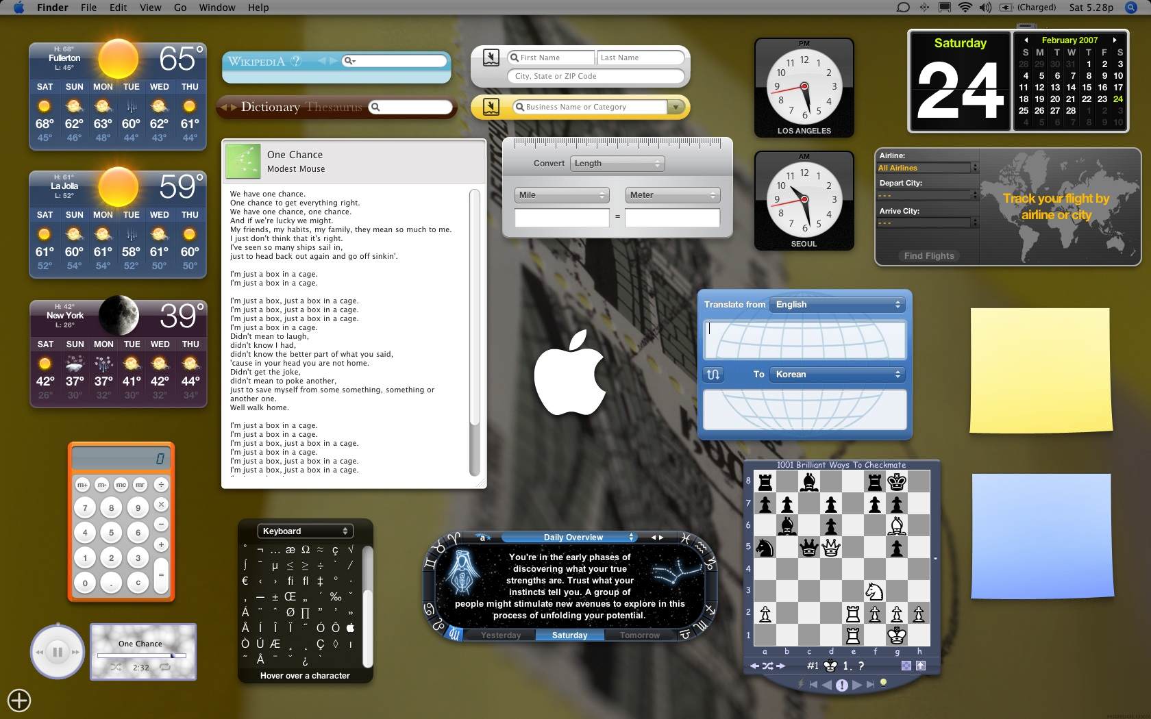Open the Arrive City dropdown

928,223
